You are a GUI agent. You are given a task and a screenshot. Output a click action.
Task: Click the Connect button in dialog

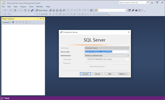(85, 74)
